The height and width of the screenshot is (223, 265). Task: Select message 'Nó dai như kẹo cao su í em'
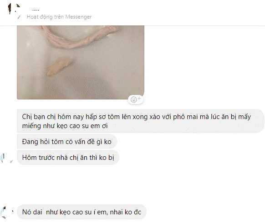point(82,212)
